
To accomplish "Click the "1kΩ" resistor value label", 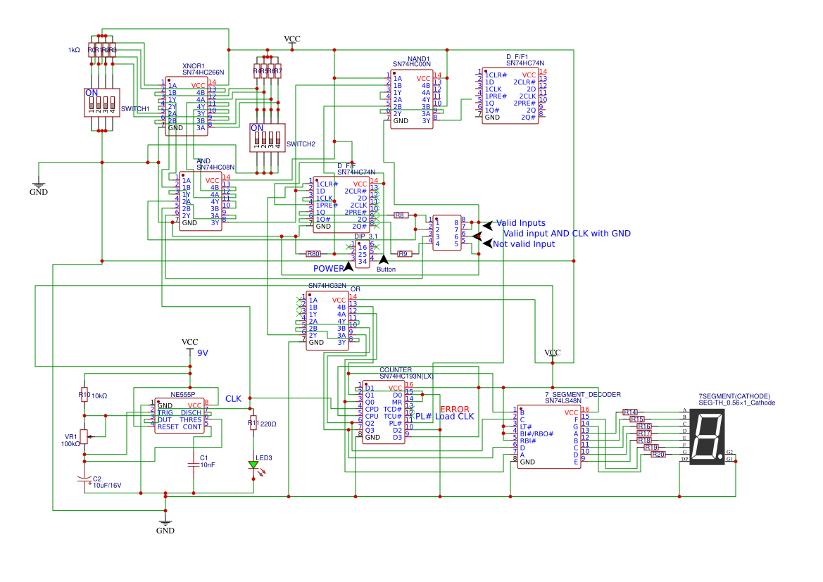I will tap(74, 50).
